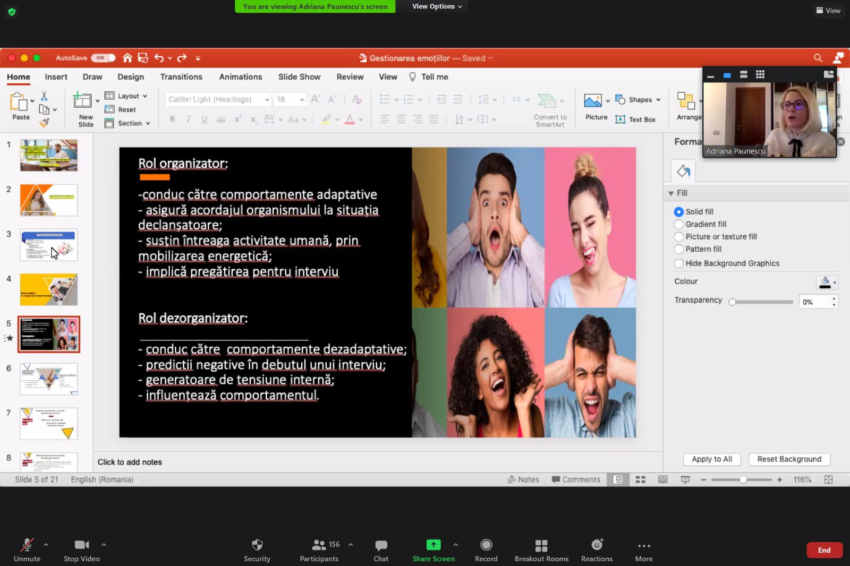850x566 pixels.
Task: Toggle the Notes pane
Action: point(523,479)
